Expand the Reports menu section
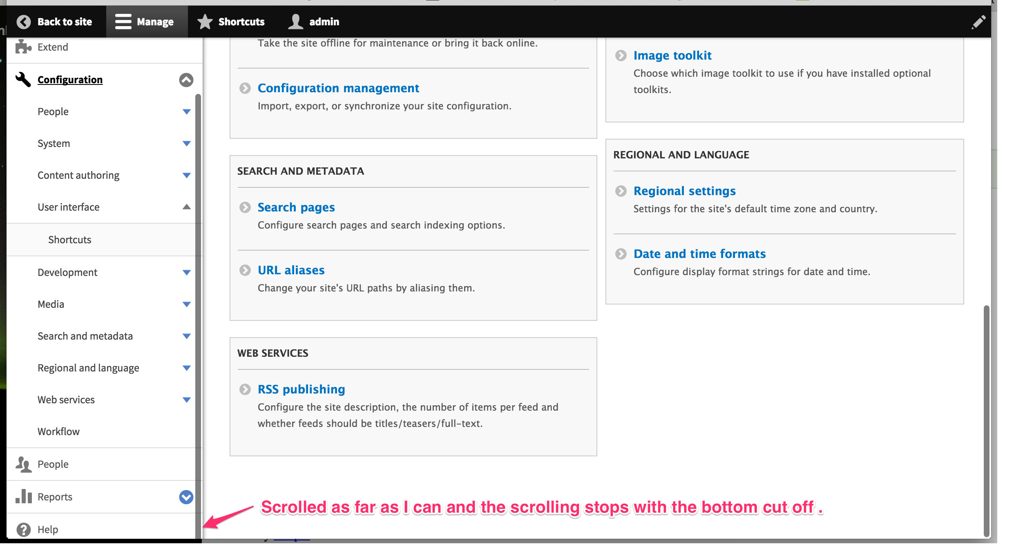 (186, 497)
